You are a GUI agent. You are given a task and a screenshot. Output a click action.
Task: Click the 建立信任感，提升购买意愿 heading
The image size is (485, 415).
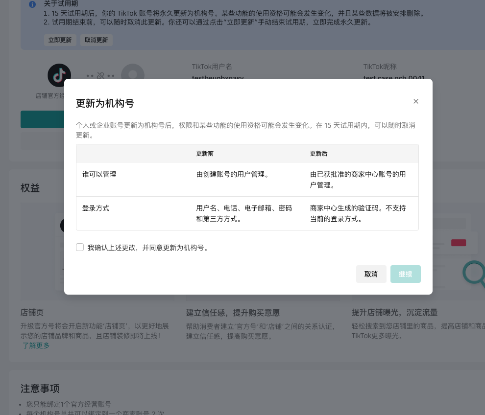point(233,313)
